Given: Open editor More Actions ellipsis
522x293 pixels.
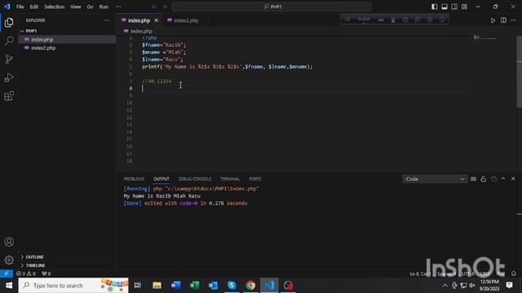Looking at the screenshot, I should [513, 20].
